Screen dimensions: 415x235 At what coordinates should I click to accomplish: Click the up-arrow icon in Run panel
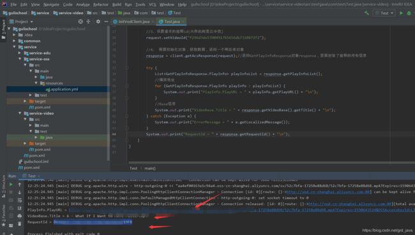[20, 185]
